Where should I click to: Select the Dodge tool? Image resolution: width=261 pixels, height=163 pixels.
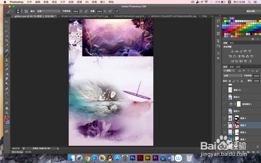(x=7, y=83)
